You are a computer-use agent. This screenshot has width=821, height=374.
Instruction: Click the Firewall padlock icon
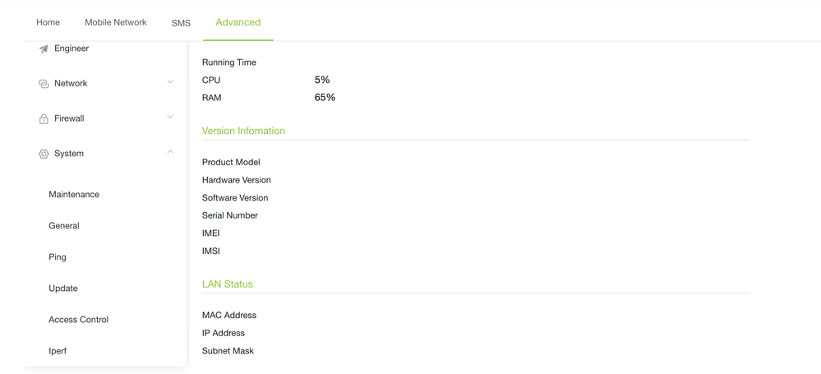point(44,119)
